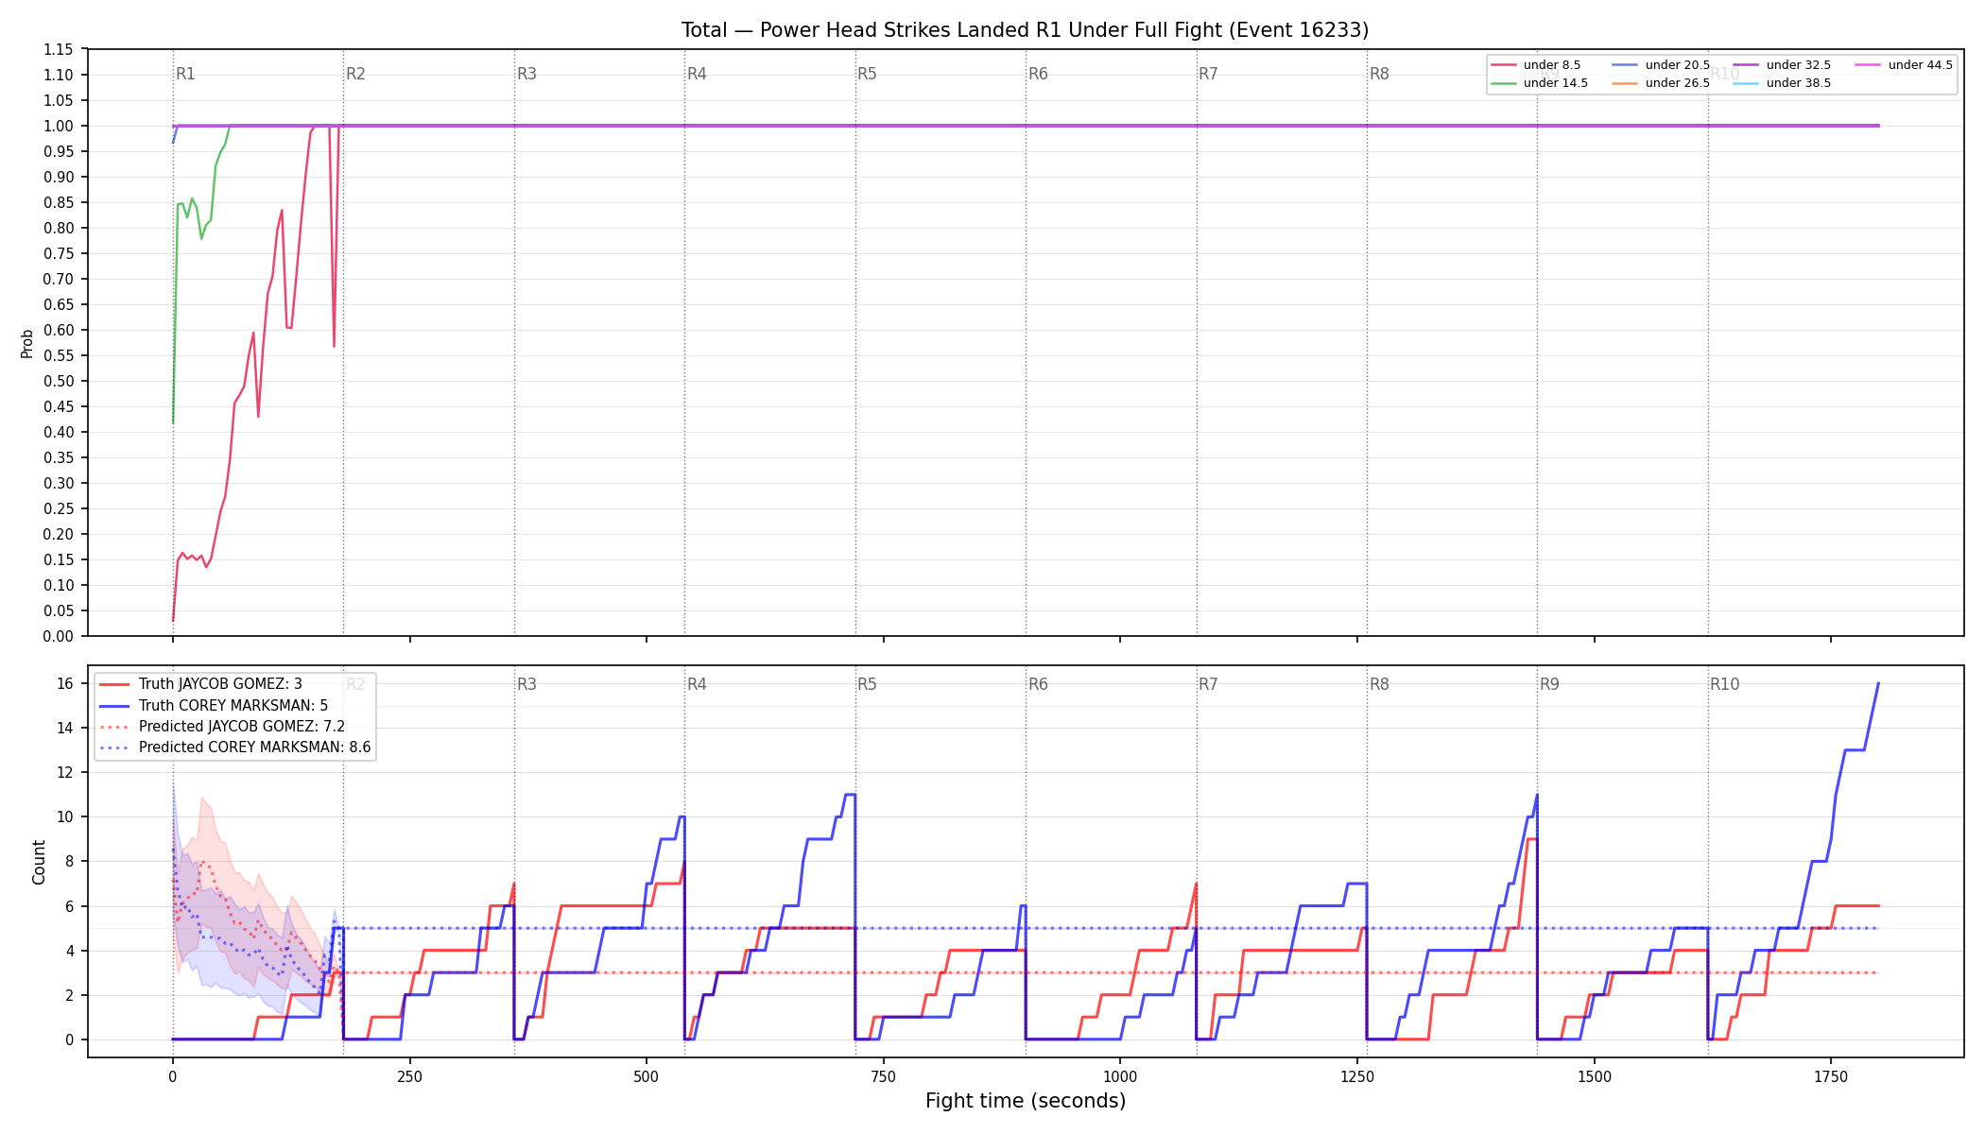Select the 'under 14.5' legend entry
The width and height of the screenshot is (1985, 1134).
pos(1539,83)
